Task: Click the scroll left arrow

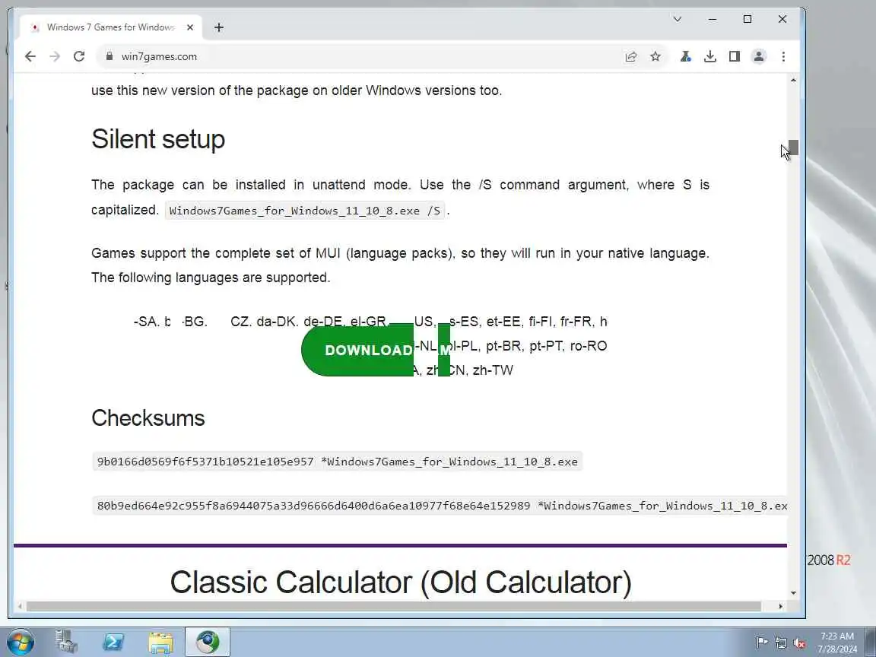Action: pos(20,606)
